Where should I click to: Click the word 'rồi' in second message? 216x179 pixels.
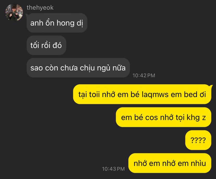[x=46, y=45]
